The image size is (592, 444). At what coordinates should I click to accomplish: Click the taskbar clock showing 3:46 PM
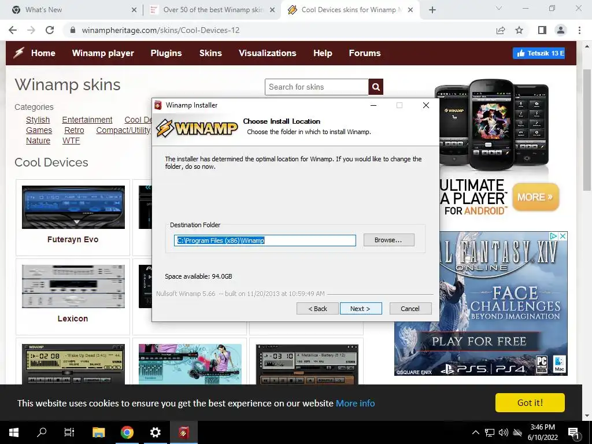tap(542, 432)
